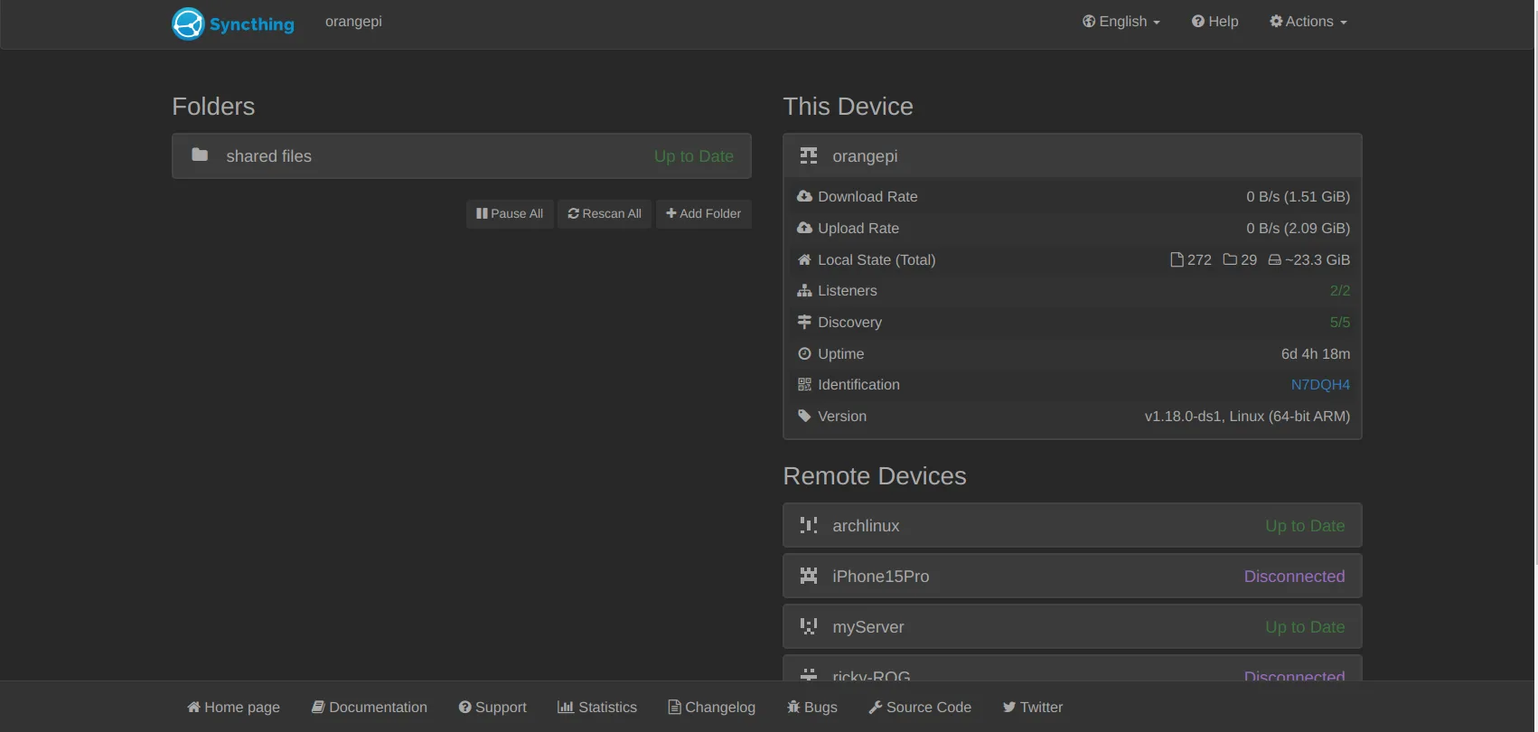This screenshot has width=1538, height=732.
Task: Click the disk size icon in Local State
Action: click(1274, 260)
